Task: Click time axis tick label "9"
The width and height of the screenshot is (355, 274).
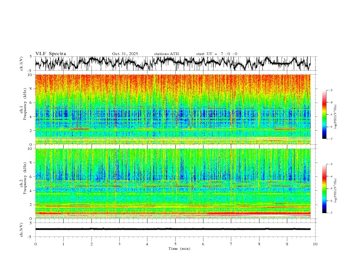Action: tap(287, 244)
